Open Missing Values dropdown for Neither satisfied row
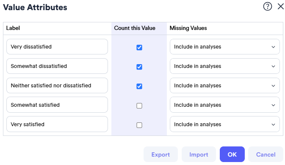Image resolution: width=285 pixels, height=165 pixels. point(225,86)
